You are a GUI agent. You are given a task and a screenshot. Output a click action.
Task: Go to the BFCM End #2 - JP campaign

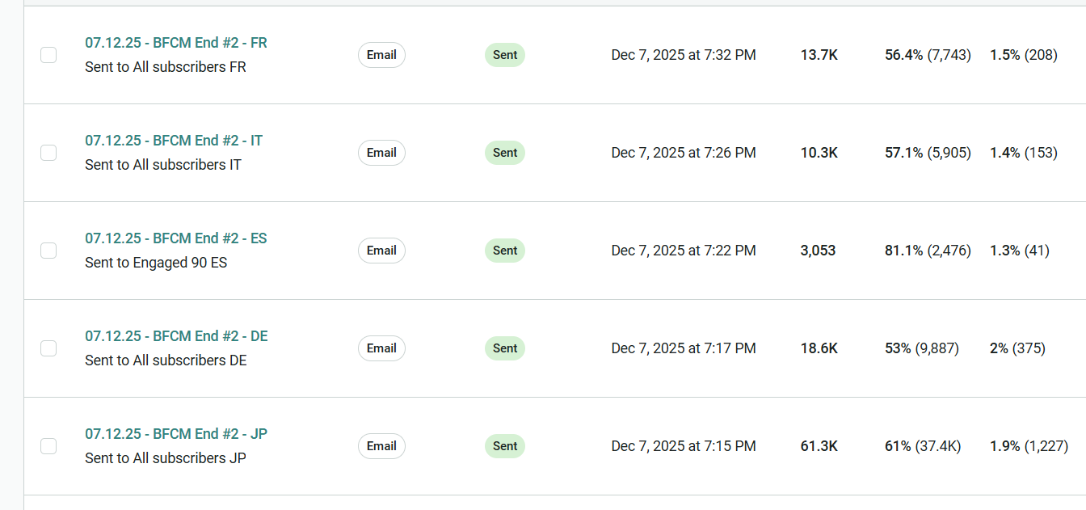[175, 434]
